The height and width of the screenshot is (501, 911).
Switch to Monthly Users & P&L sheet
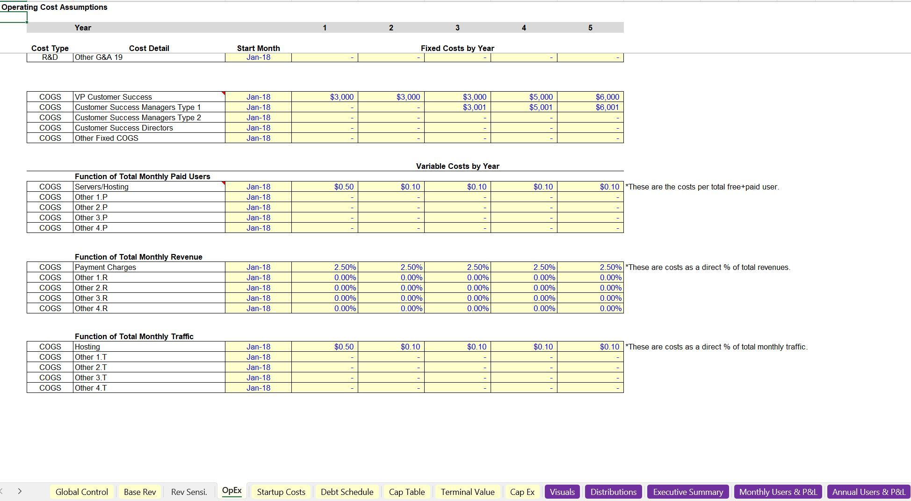coord(778,492)
